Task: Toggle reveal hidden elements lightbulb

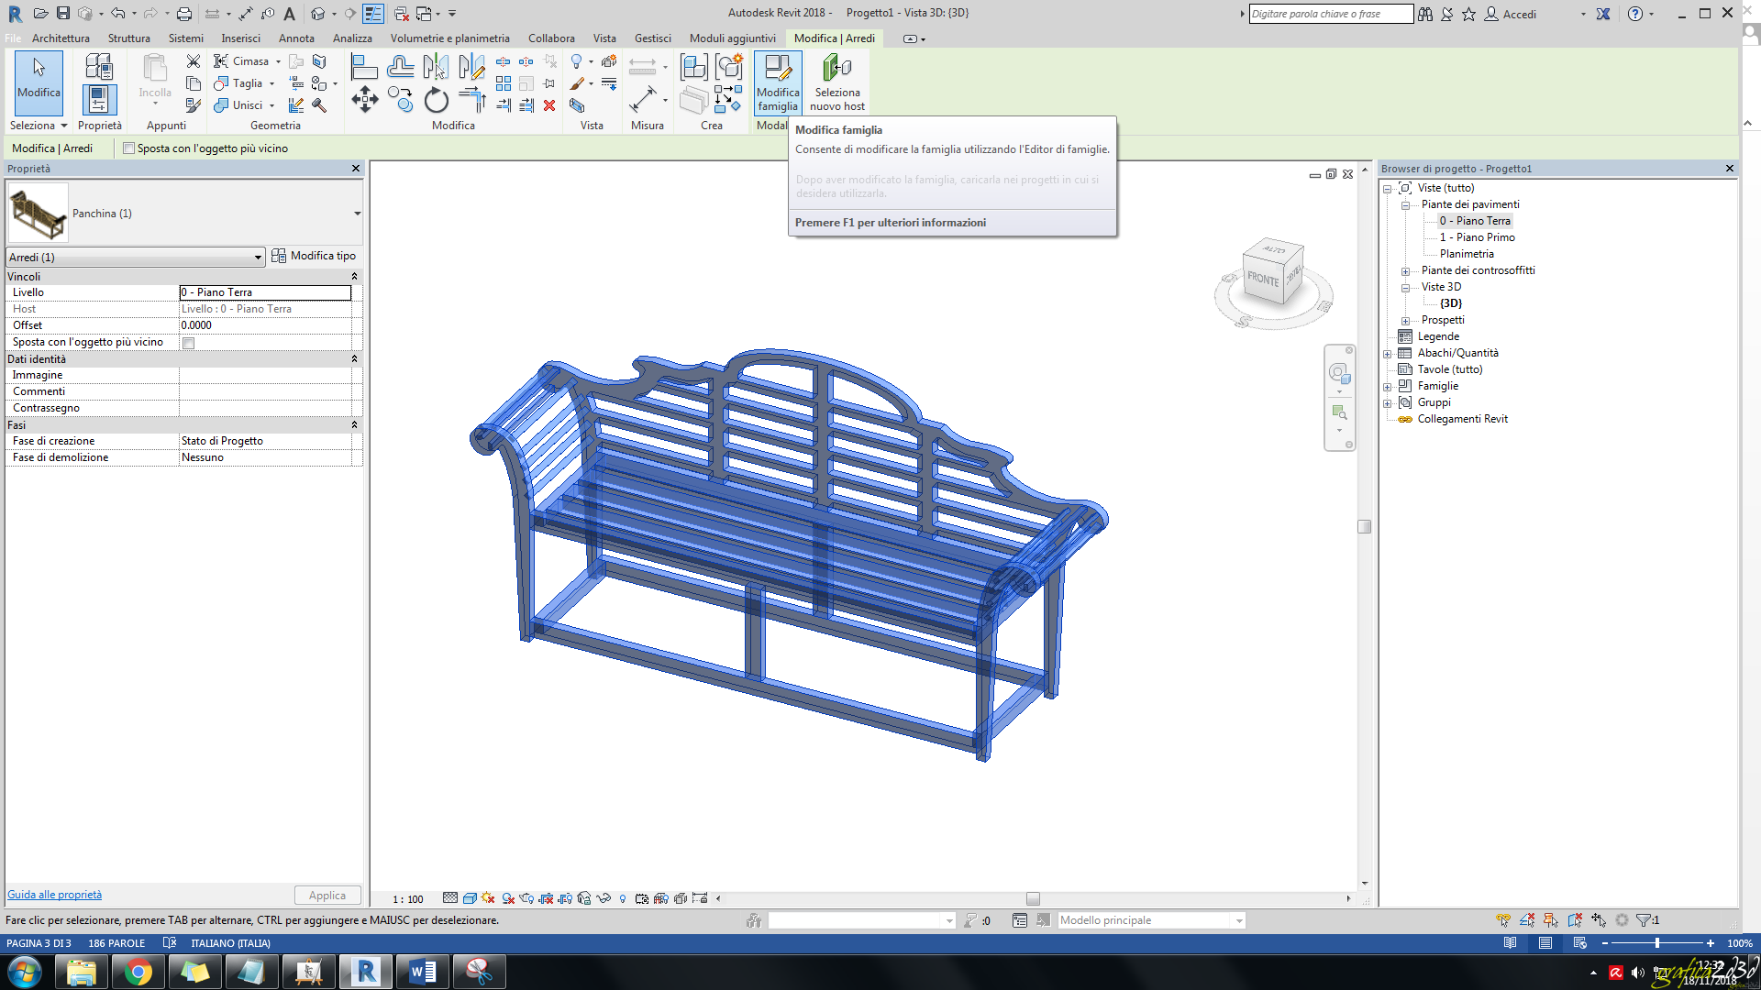Action: coord(622,898)
